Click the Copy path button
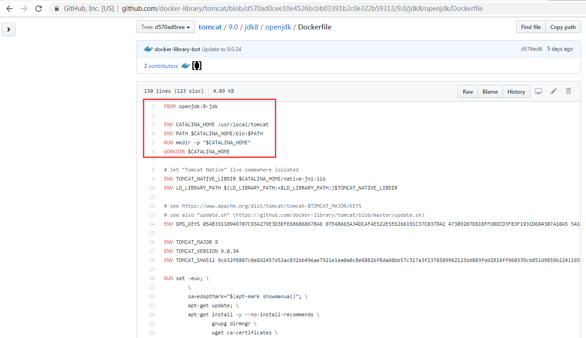This screenshot has height=338, width=586. pyautogui.click(x=563, y=27)
